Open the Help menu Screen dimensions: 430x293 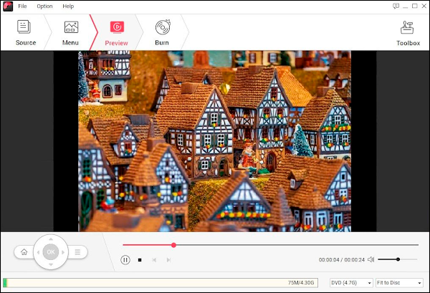click(68, 6)
